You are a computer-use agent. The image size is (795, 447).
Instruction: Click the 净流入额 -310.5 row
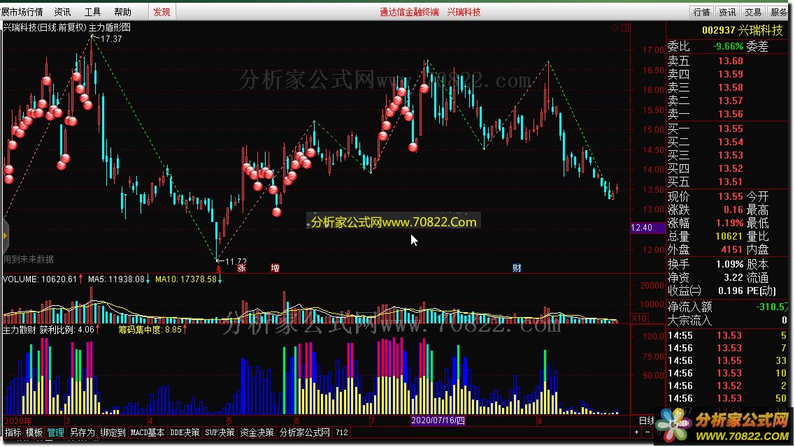[728, 307]
